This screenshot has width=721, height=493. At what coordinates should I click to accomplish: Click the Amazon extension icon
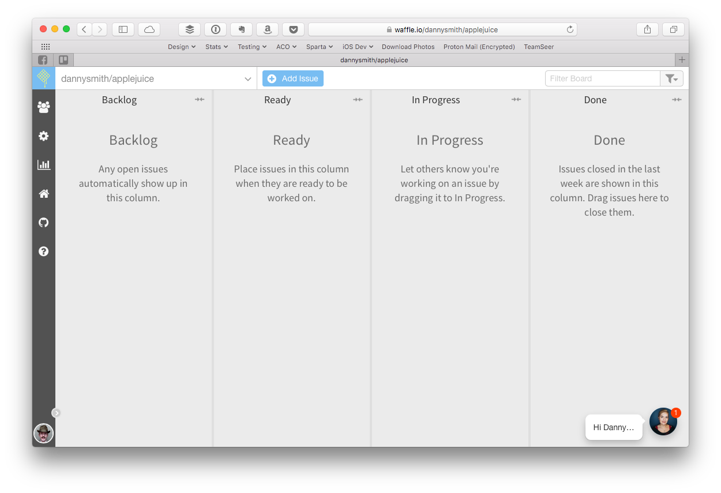pyautogui.click(x=267, y=29)
